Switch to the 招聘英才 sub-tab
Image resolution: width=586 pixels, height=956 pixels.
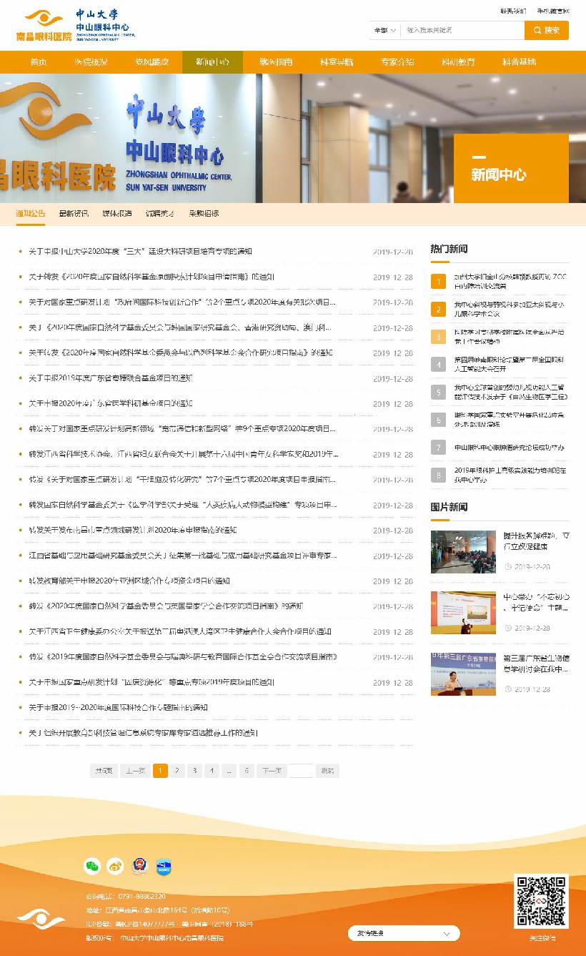tap(160, 213)
